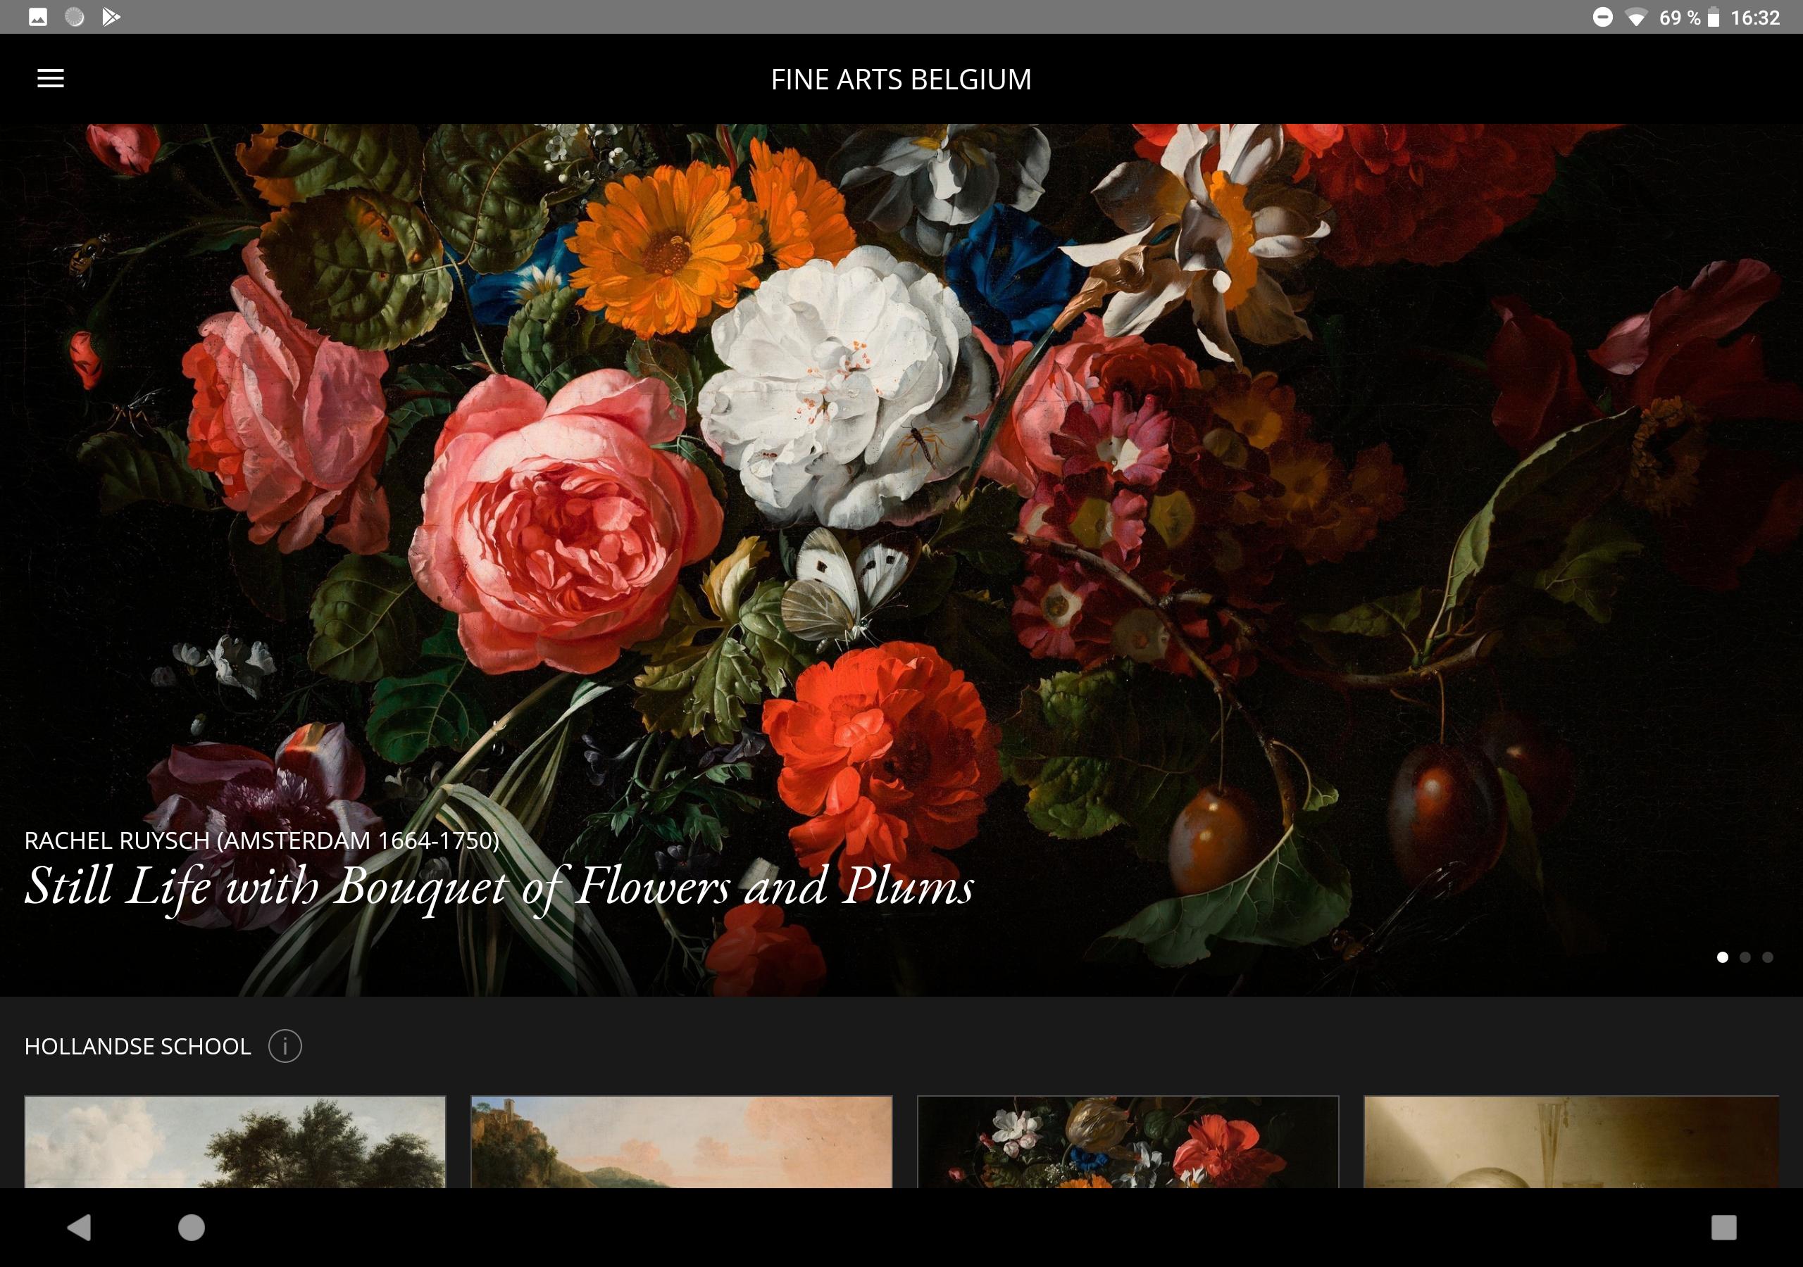Open the recent apps square button
1803x1267 pixels.
tap(1723, 1227)
